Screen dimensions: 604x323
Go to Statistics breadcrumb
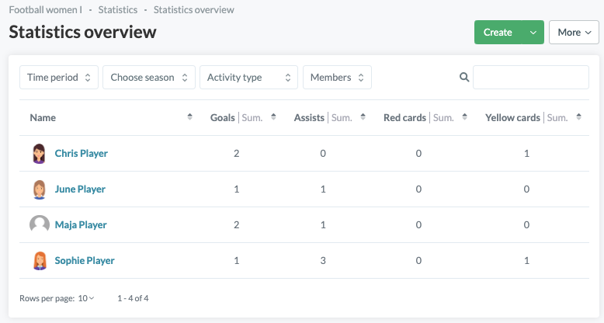[x=118, y=9]
